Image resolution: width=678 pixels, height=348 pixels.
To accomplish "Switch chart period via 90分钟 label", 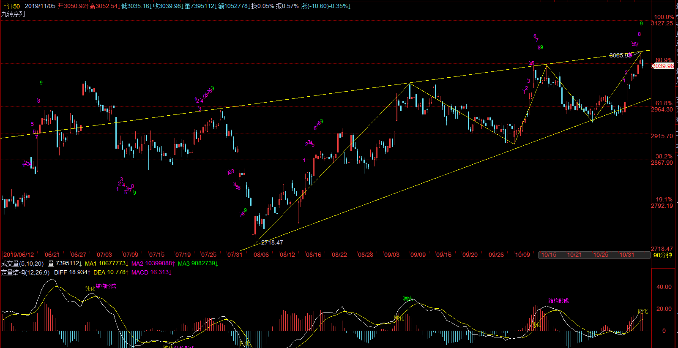I will pyautogui.click(x=662, y=255).
